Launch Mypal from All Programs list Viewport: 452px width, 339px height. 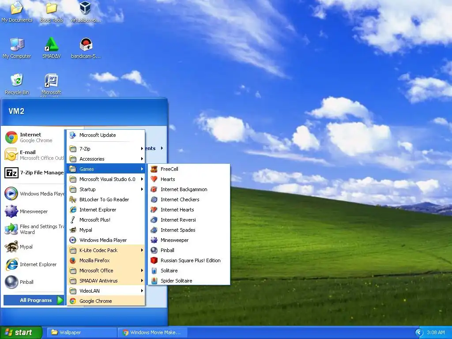click(x=106, y=230)
